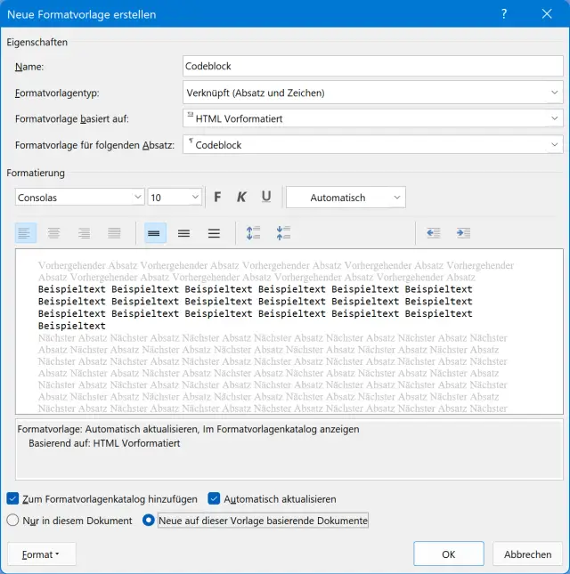
Task: Open the Formatvorlagentyp dropdown
Action: click(371, 93)
